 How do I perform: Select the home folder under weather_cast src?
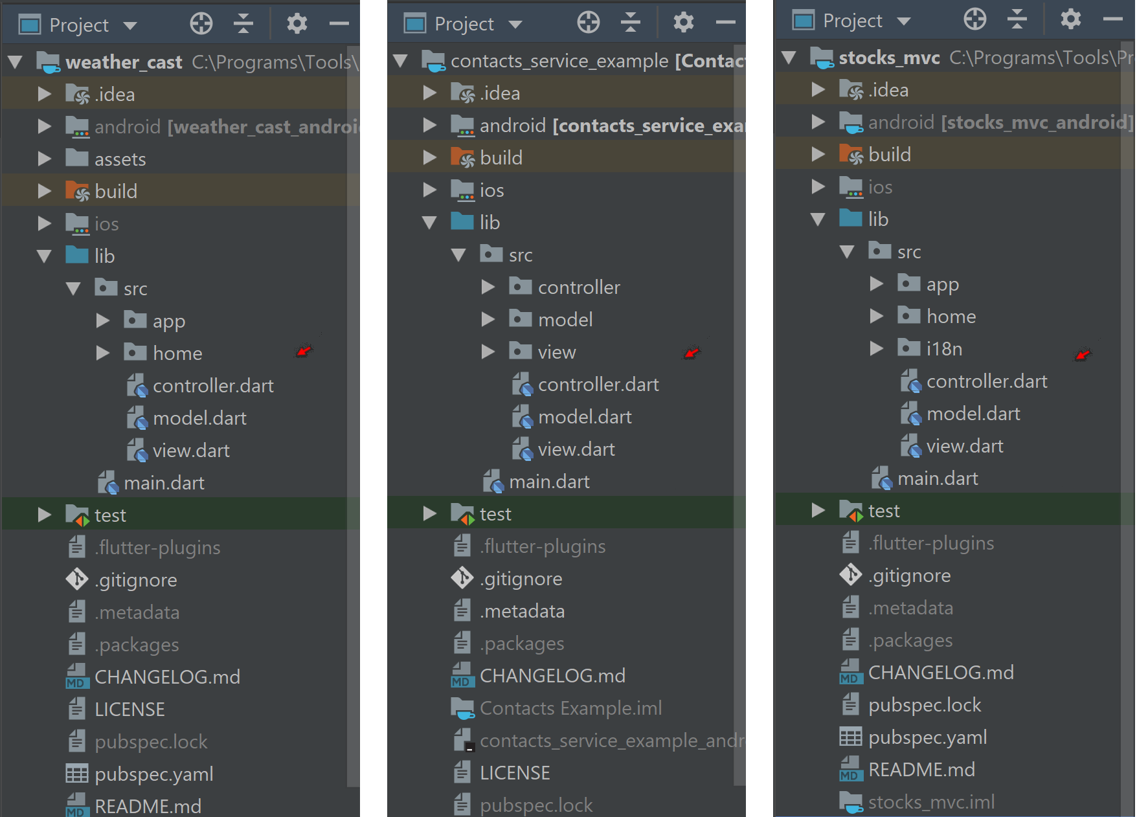click(x=177, y=353)
